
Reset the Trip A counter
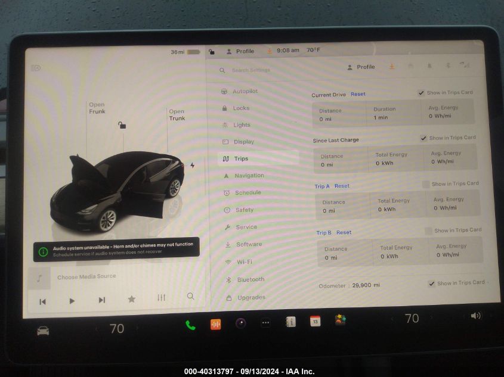pyautogui.click(x=342, y=186)
